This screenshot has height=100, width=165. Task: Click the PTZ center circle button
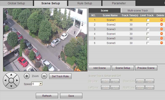coord(11,80)
